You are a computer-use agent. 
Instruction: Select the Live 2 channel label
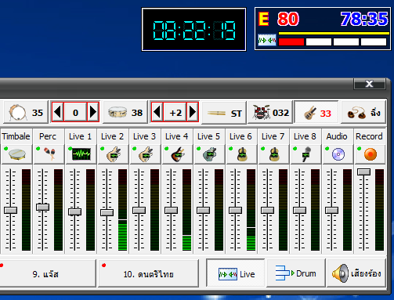[112, 136]
